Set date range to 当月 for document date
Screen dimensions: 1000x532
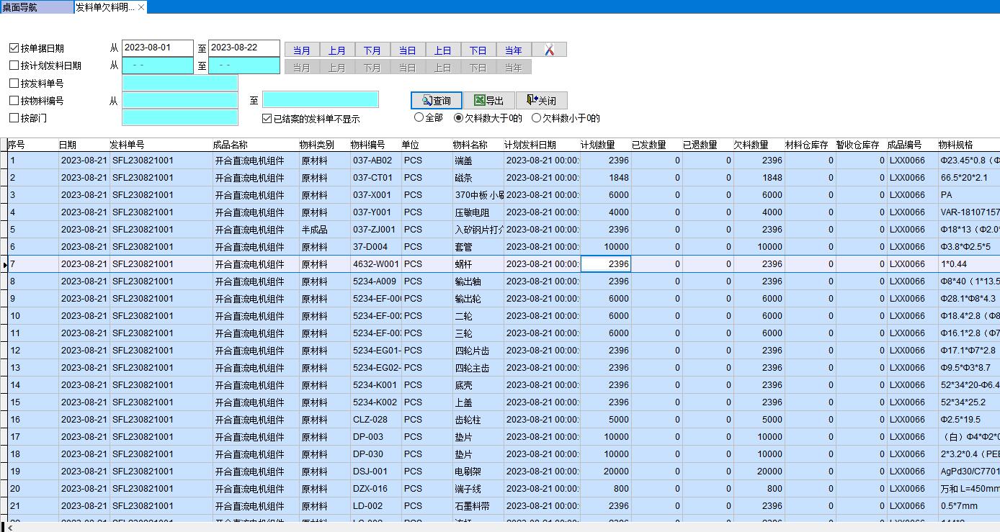pyautogui.click(x=302, y=50)
